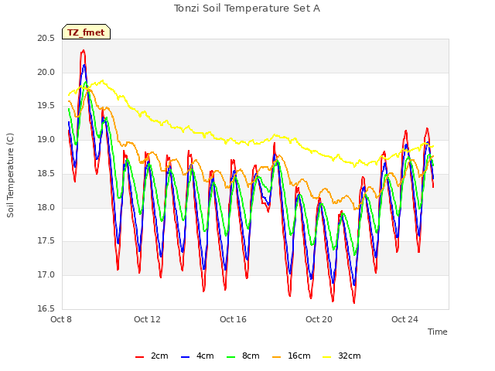
Task: Click the orange 16cm legend color marker
Action: [277, 357]
